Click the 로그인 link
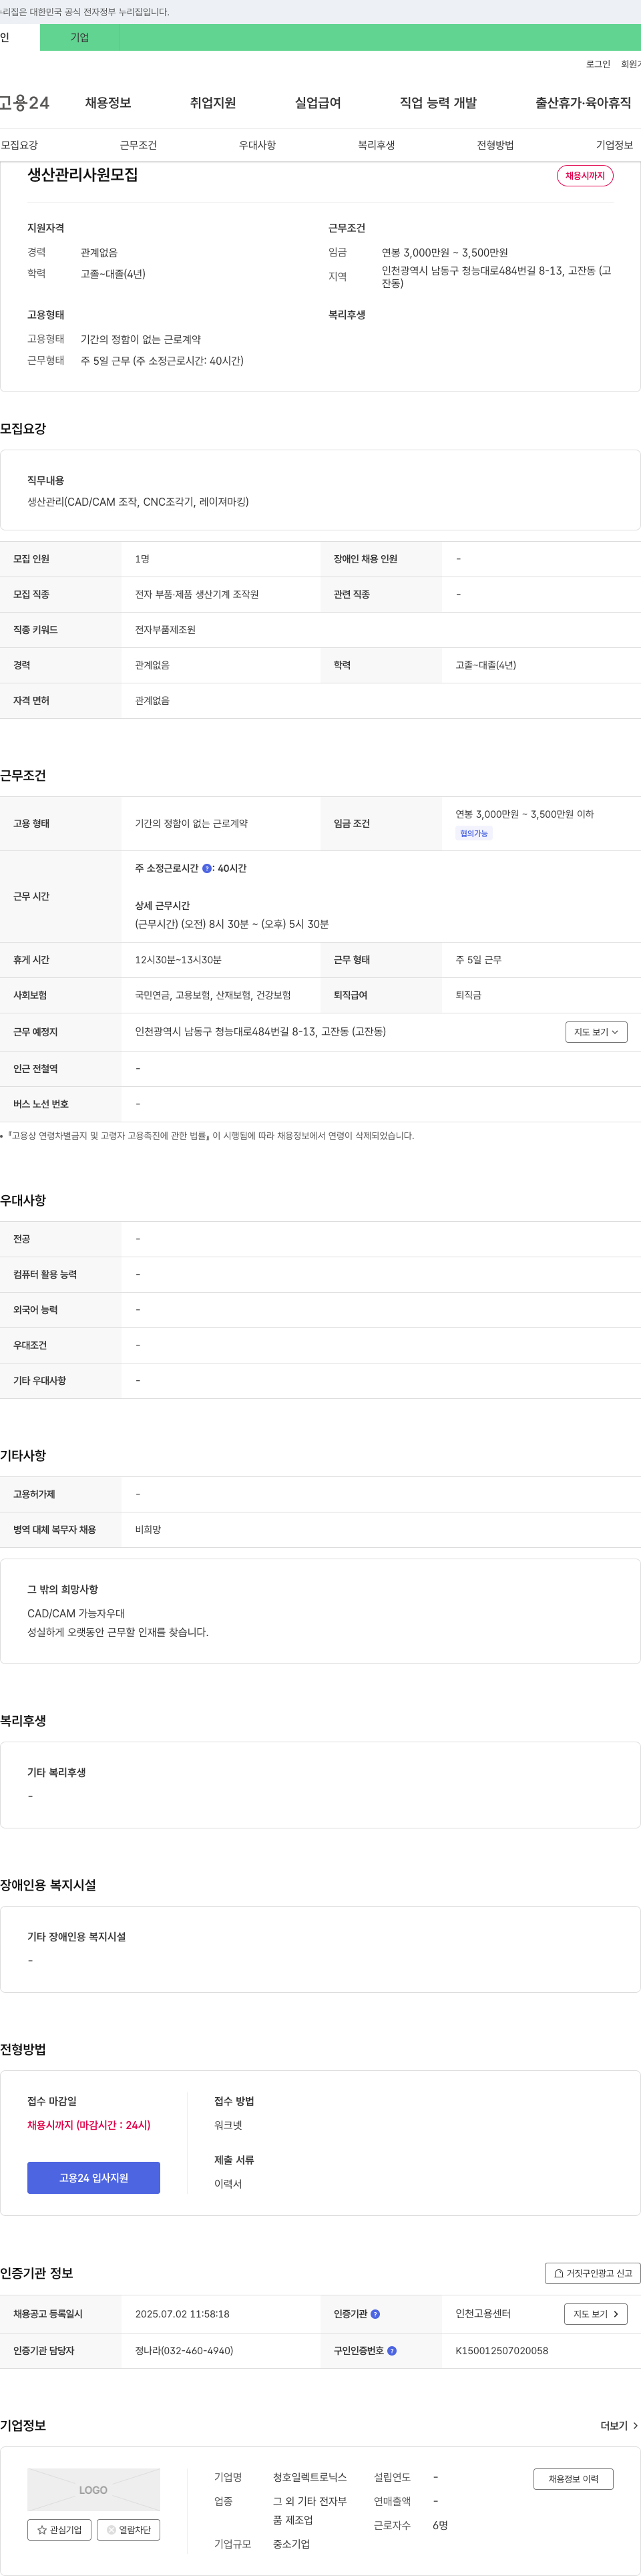 tap(598, 64)
